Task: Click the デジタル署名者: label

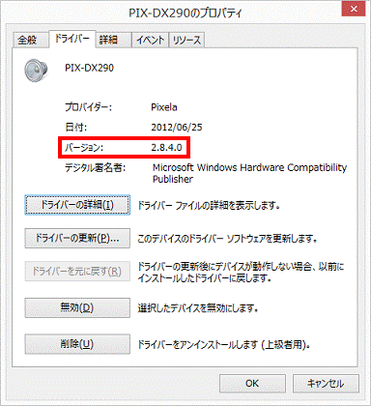Action: (95, 167)
